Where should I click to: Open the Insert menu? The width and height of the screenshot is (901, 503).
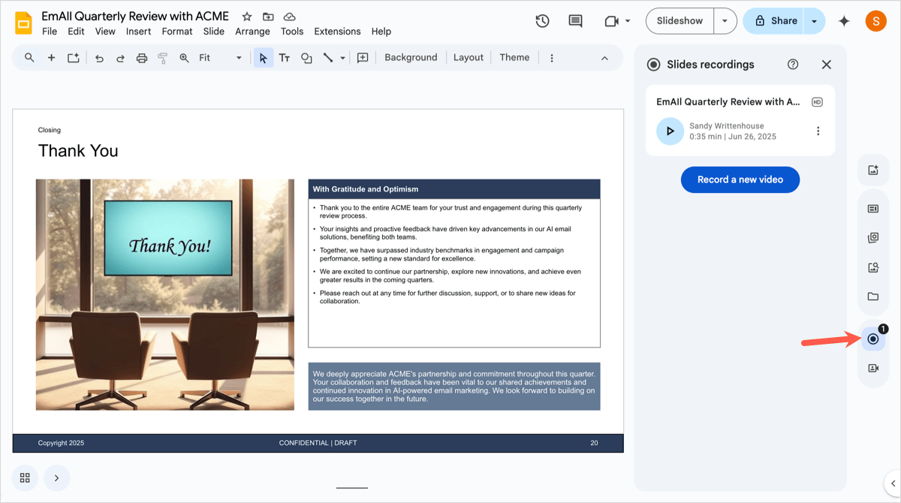coord(139,32)
